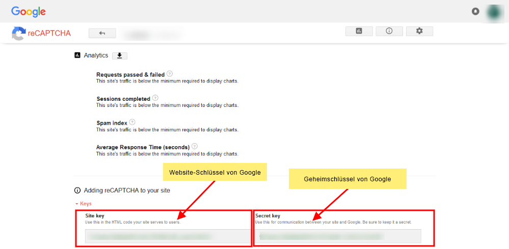Click the Analytics bar chart icon
The width and height of the screenshot is (509, 249).
(77, 56)
